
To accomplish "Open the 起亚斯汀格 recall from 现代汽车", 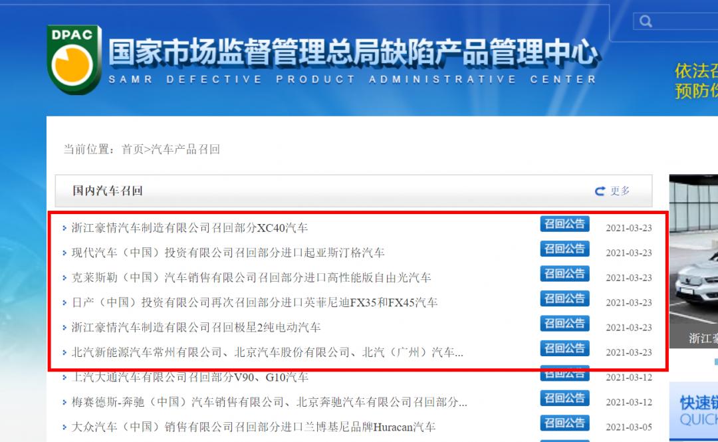I will tap(228, 253).
